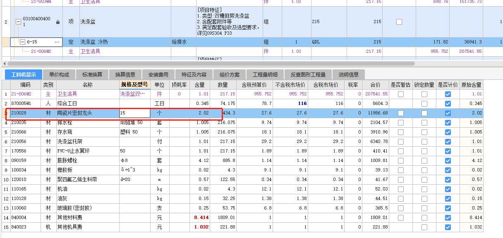Open the 特征及内容 tab
Screen dimensions: 503x238
tap(194, 75)
